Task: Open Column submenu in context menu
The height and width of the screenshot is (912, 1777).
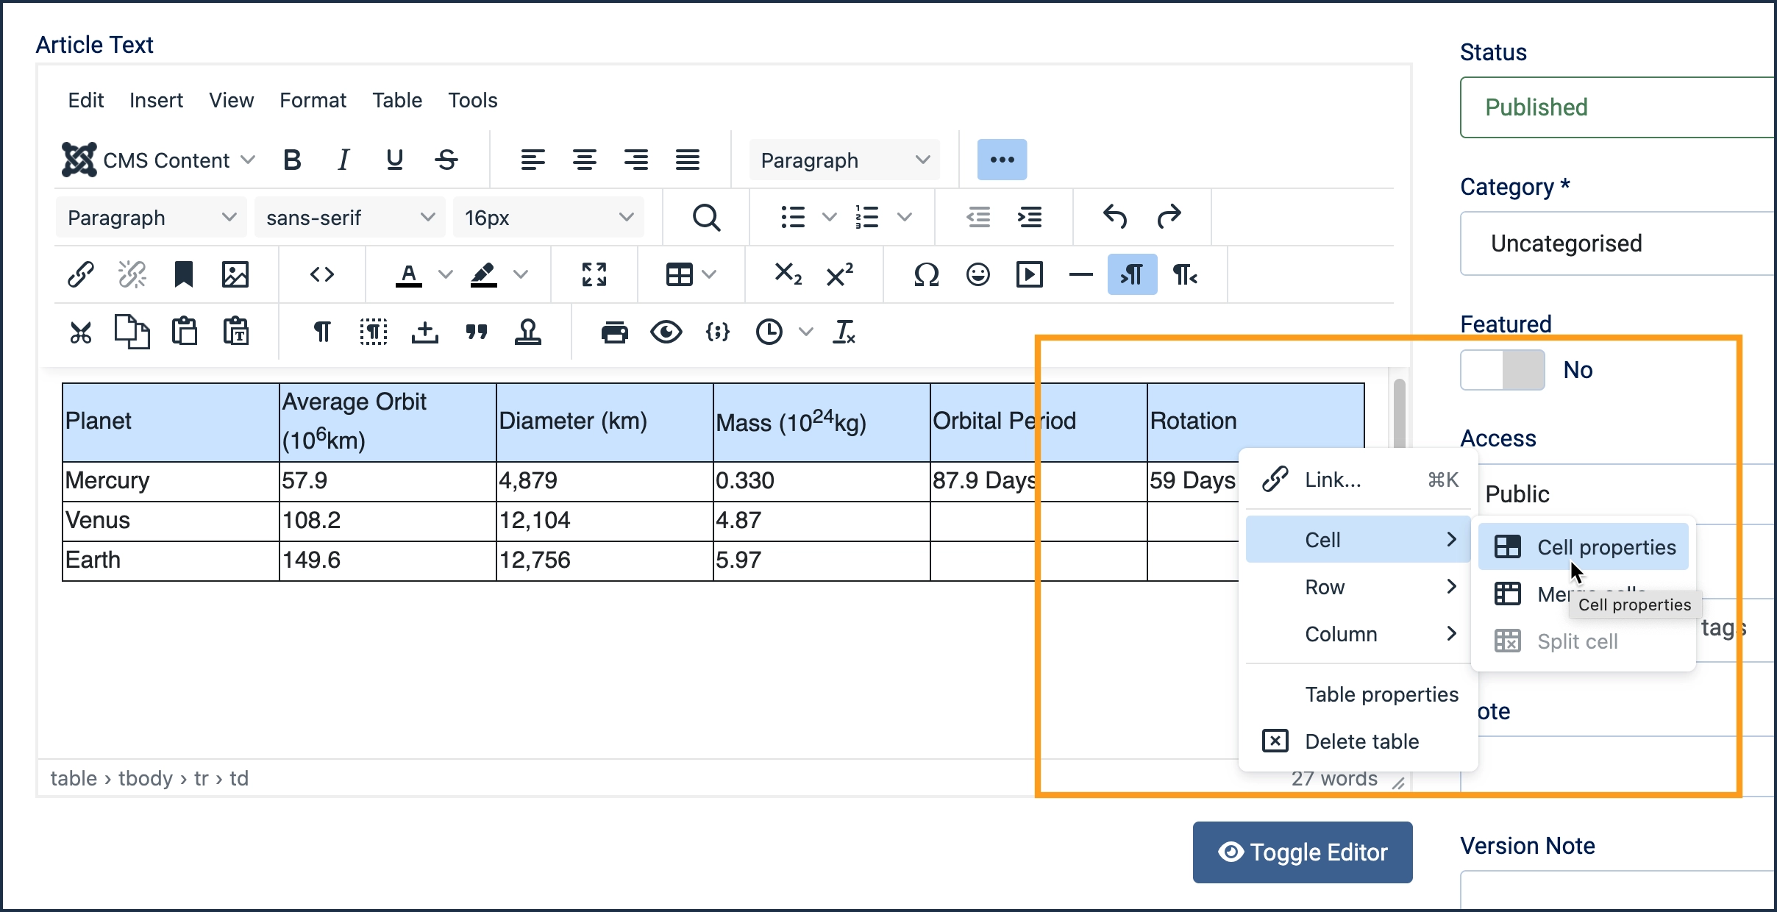Action: coord(1358,633)
